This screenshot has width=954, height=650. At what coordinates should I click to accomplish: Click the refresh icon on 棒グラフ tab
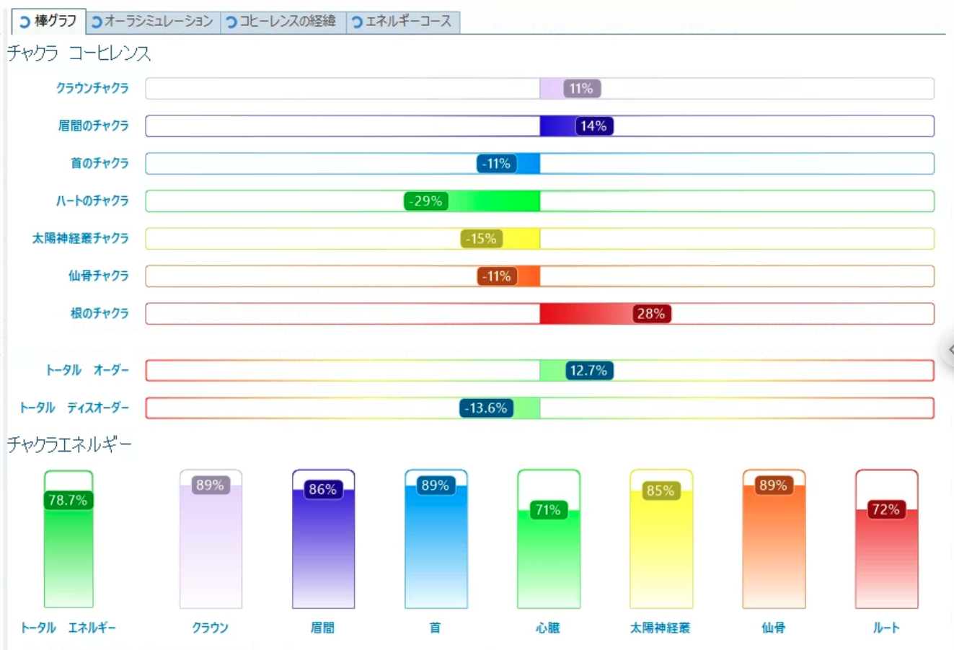(x=25, y=22)
